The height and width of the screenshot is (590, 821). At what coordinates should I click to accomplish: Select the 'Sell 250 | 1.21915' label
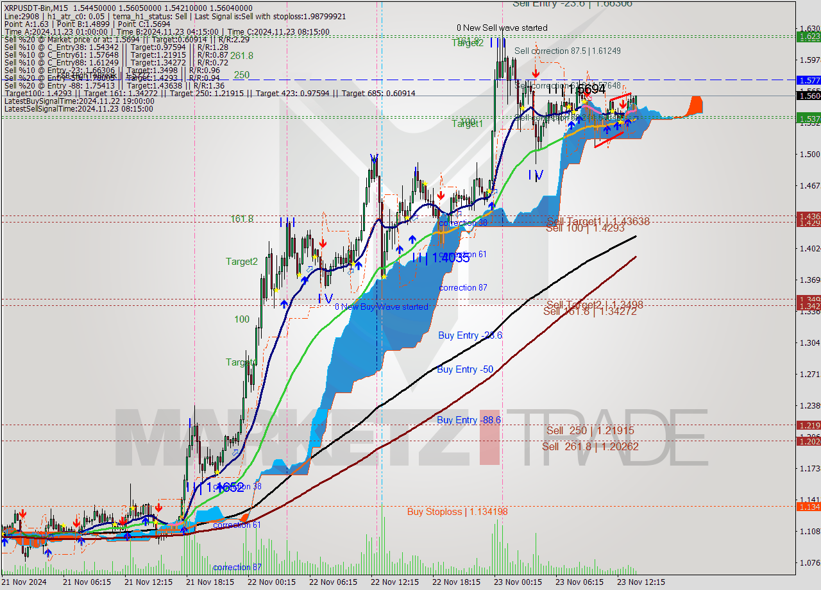pyautogui.click(x=590, y=431)
